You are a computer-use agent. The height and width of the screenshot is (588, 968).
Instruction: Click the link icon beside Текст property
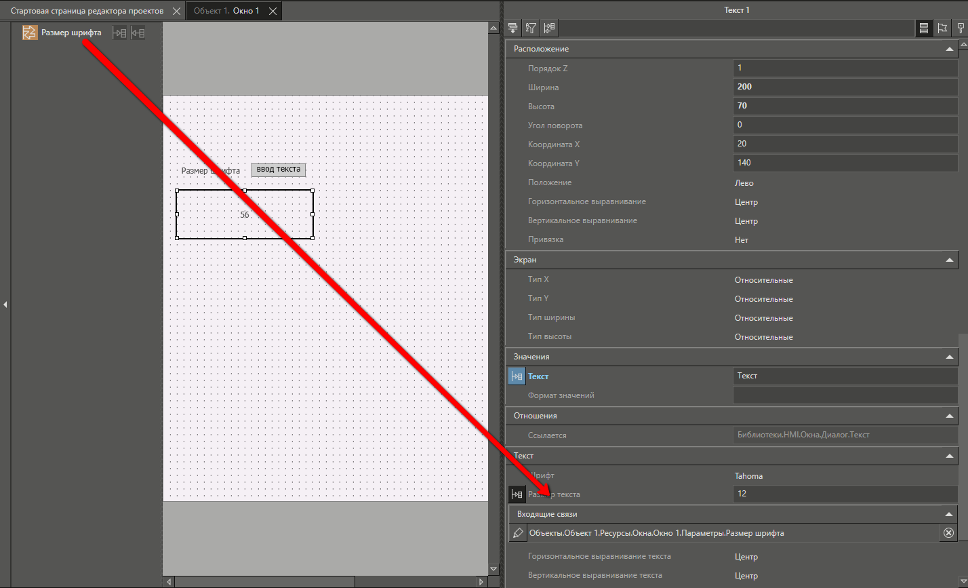pyautogui.click(x=517, y=376)
